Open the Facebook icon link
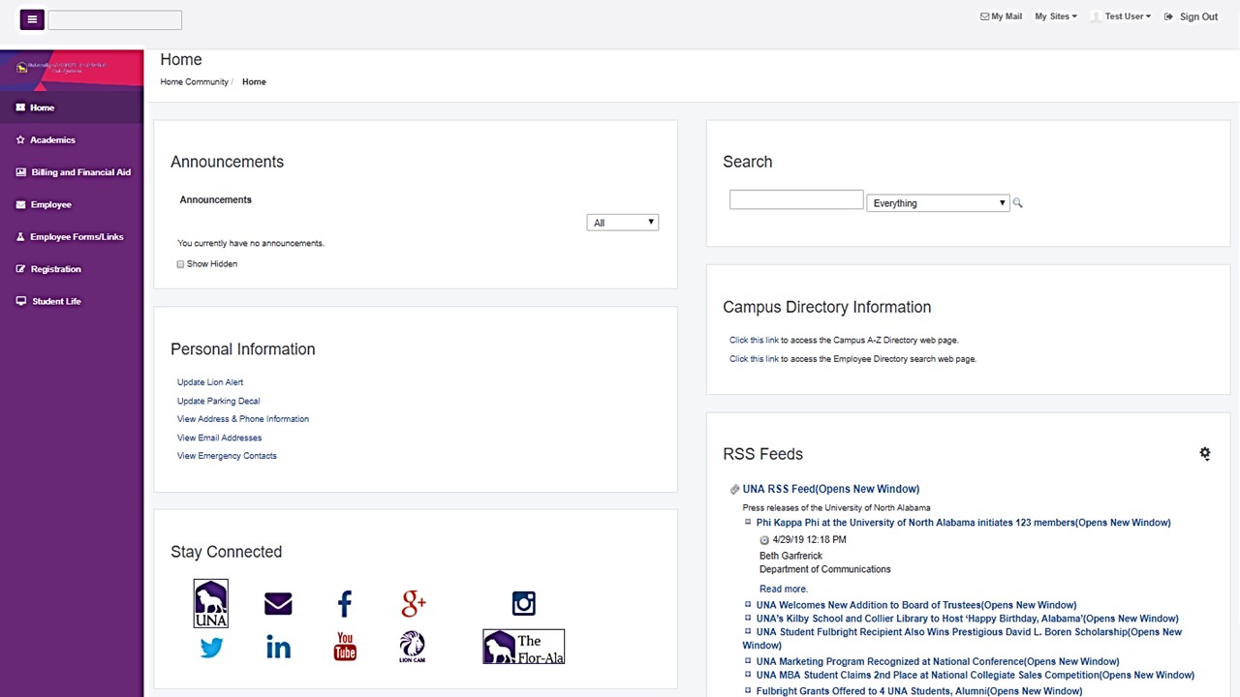 (344, 604)
